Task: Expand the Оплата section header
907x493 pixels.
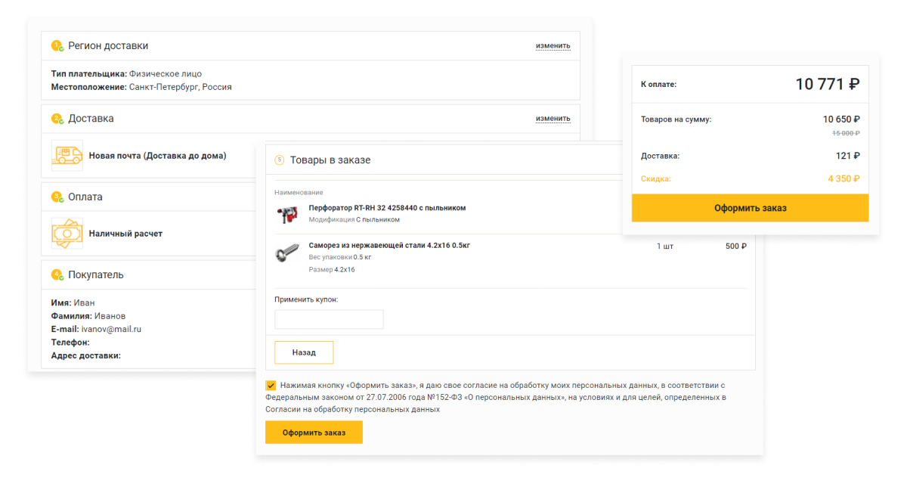Action: [85, 197]
